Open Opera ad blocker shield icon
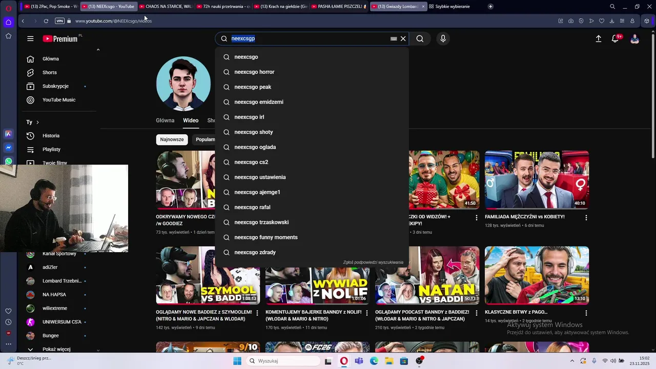656x369 pixels. (x=581, y=21)
